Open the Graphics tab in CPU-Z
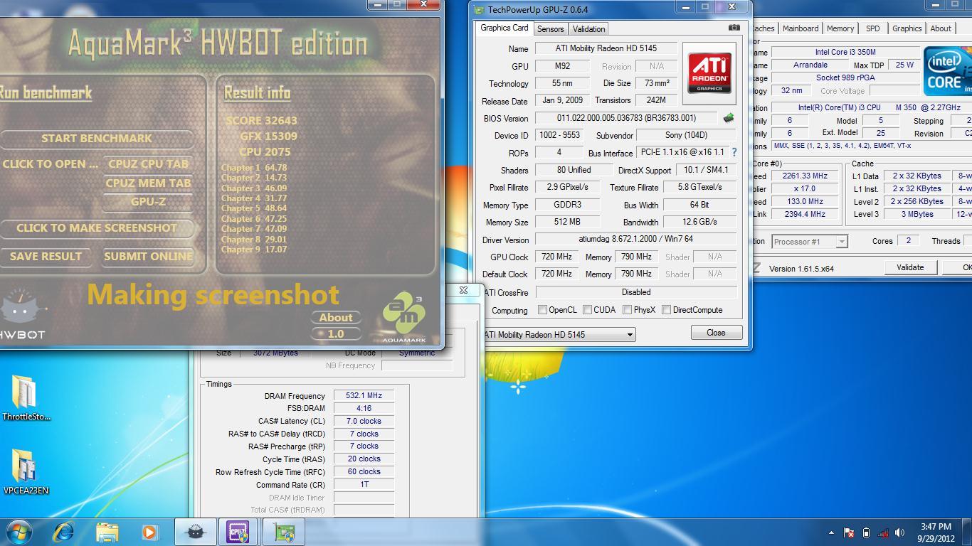972x546 pixels. (907, 28)
